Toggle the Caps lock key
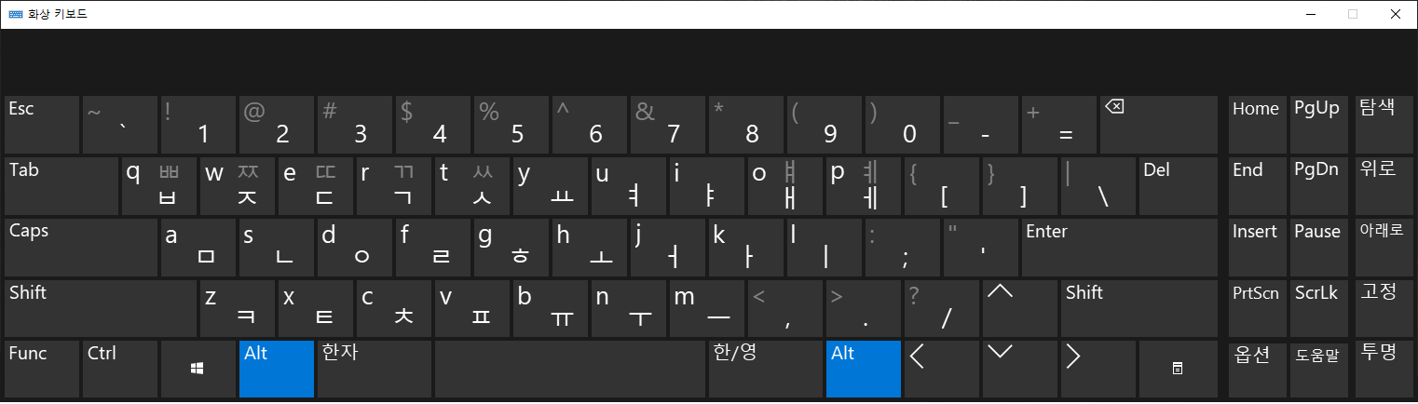The height and width of the screenshot is (404, 1418). [x=80, y=248]
